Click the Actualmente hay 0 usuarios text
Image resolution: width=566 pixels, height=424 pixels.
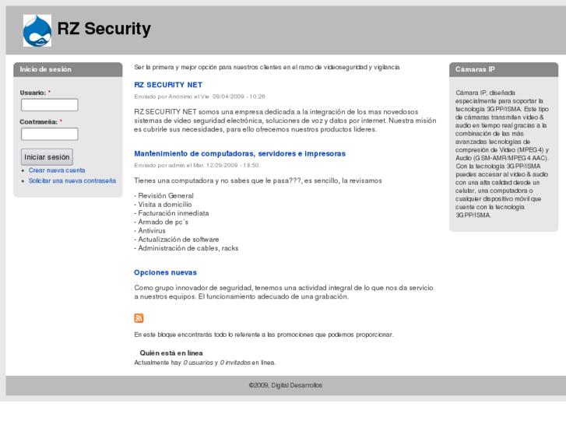point(205,363)
